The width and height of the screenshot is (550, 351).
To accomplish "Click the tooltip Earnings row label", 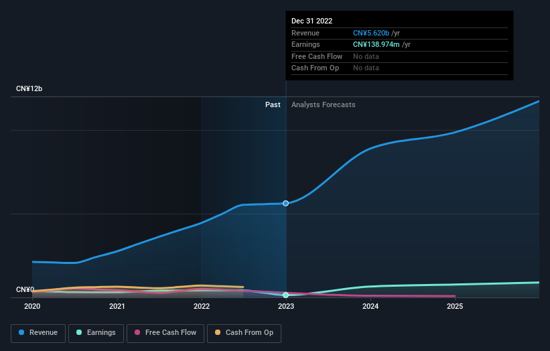I will (x=305, y=44).
